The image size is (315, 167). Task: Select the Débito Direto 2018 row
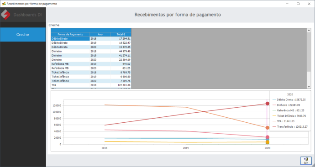point(91,38)
